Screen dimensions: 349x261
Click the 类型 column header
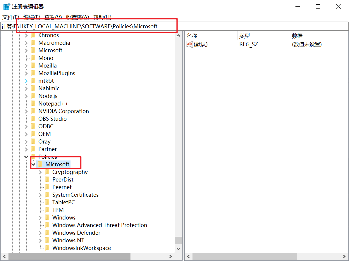(264, 36)
